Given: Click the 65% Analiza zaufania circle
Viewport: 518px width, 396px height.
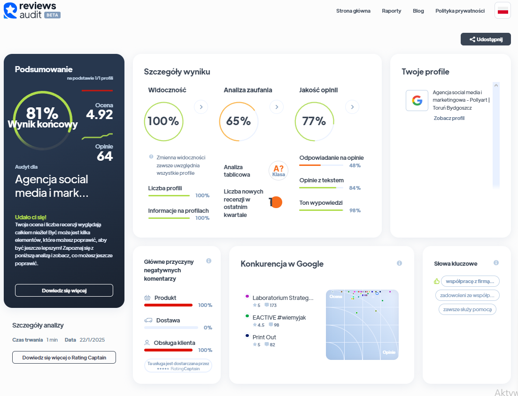Looking at the screenshot, I should 239,121.
